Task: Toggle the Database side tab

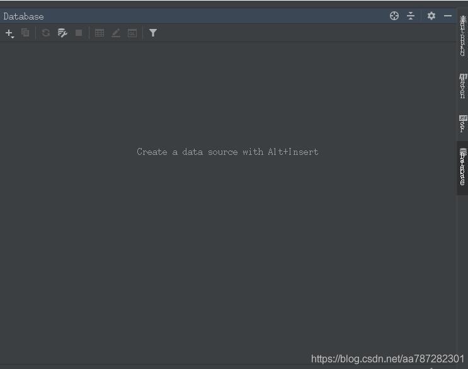Action: (x=463, y=167)
